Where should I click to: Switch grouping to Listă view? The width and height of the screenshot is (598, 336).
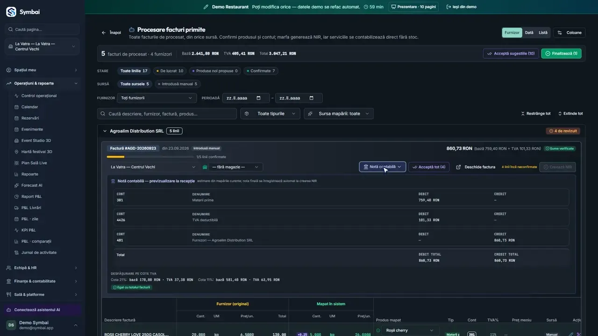[x=543, y=33]
